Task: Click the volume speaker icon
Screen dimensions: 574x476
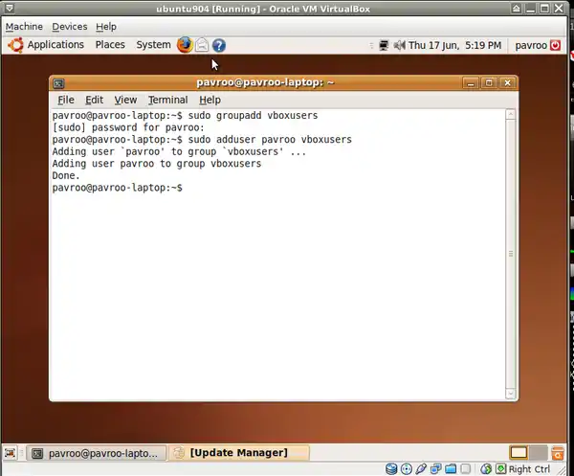Action: [397, 45]
